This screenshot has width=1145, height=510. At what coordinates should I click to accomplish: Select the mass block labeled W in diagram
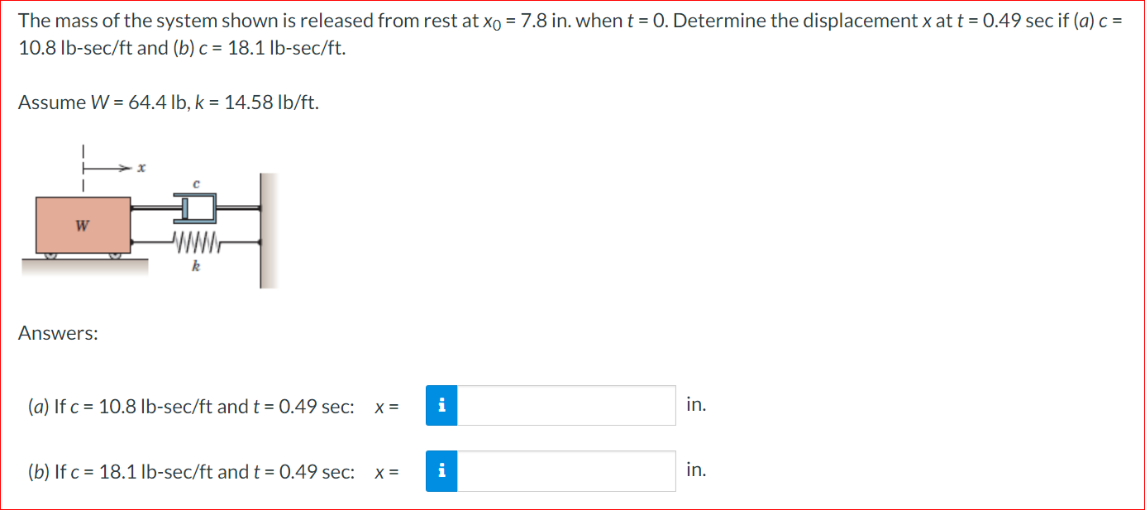(x=82, y=224)
